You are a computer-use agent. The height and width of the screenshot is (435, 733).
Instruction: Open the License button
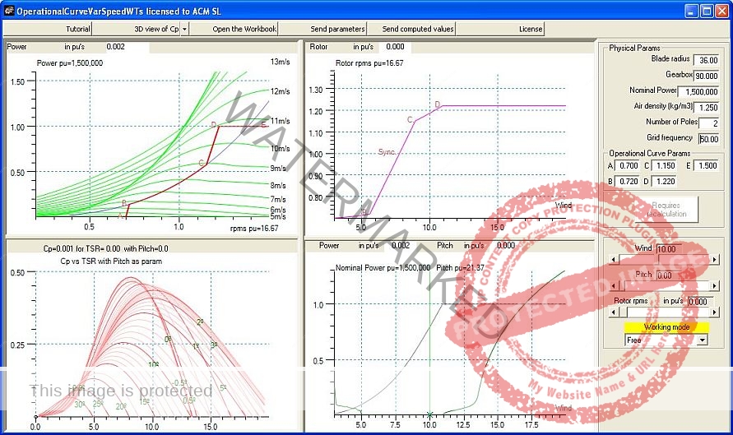(x=499, y=29)
